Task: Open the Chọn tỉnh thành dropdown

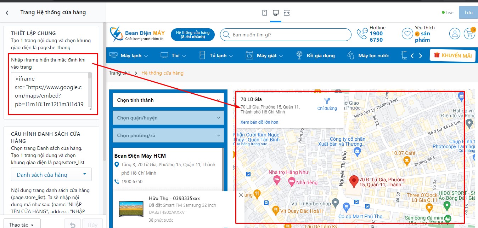Action: tap(168, 100)
